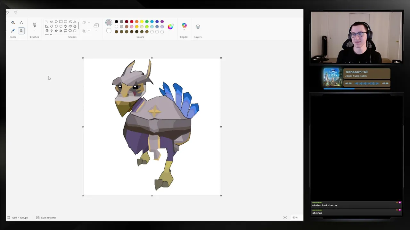Image resolution: width=410 pixels, height=230 pixels.
Task: Pick the orange color swatch
Action: coord(137,21)
